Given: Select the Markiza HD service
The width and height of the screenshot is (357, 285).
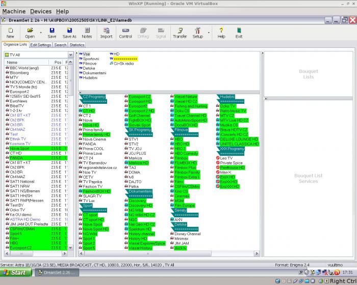Looking at the screenshot, I should (137, 163).
